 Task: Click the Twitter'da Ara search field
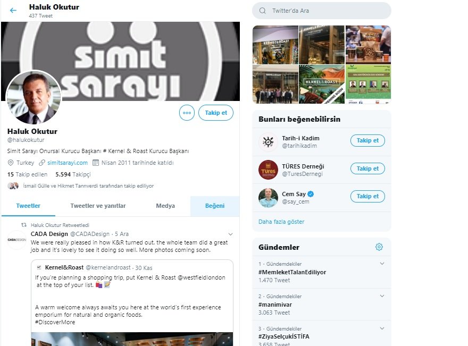pos(322,11)
